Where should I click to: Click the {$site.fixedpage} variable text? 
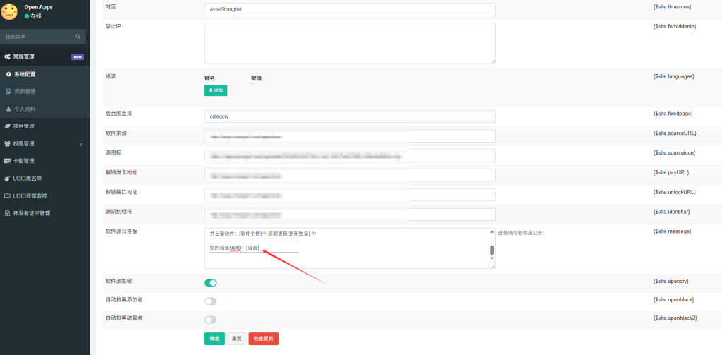(673, 114)
